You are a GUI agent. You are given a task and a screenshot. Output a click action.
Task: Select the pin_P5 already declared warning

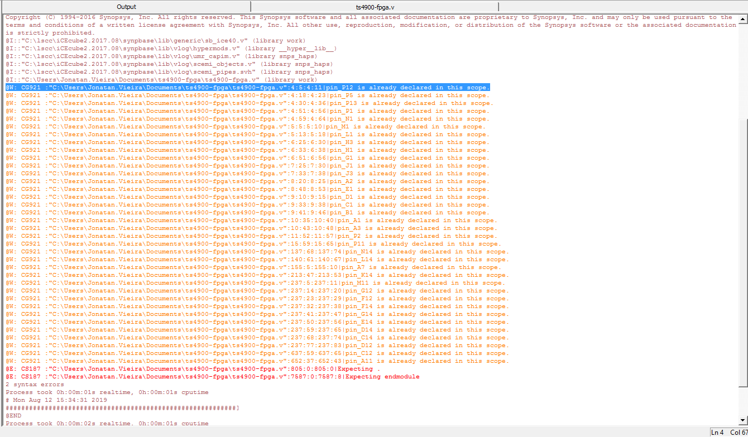[246, 95]
